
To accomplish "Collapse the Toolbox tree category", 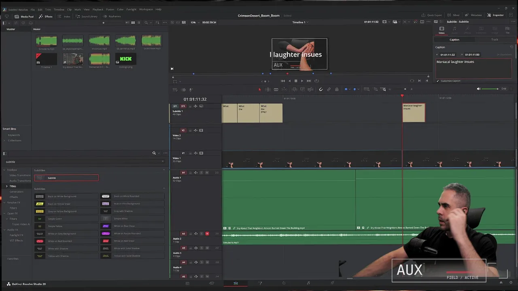I will tap(4, 170).
